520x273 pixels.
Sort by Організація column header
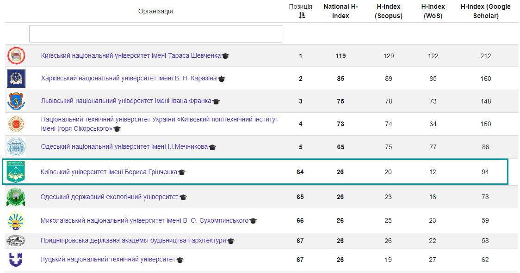tap(155, 11)
